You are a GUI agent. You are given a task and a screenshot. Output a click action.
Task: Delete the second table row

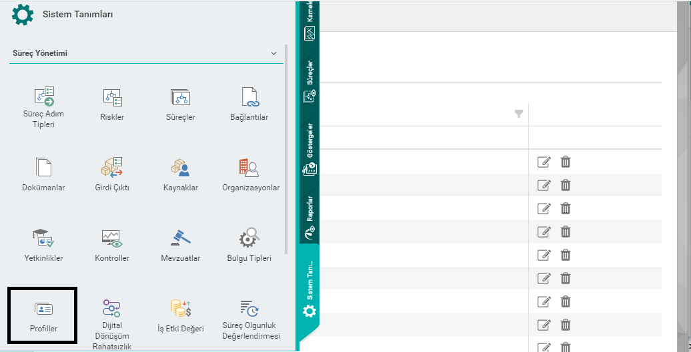tap(566, 185)
